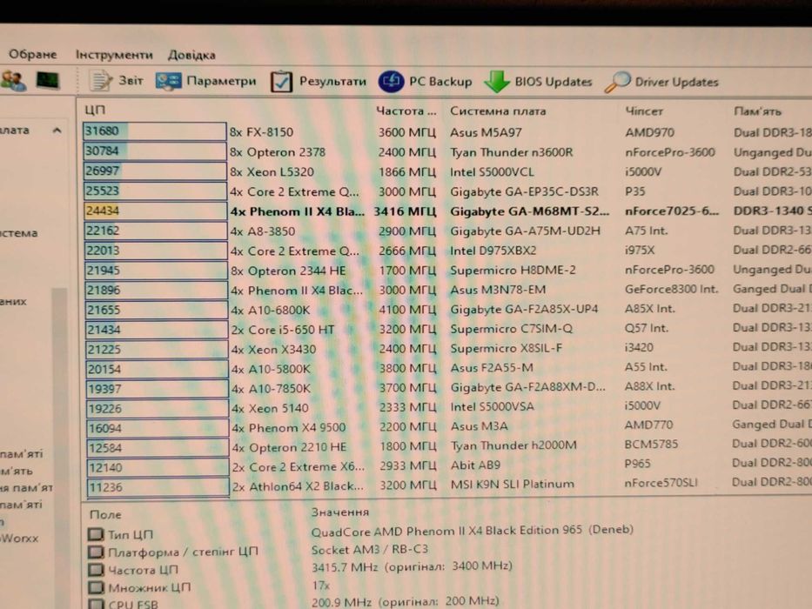Select the 8x Opteron 2378 row

447,151
